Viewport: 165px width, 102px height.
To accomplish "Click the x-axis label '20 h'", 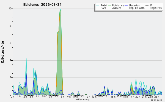I will [x=137, y=96].
